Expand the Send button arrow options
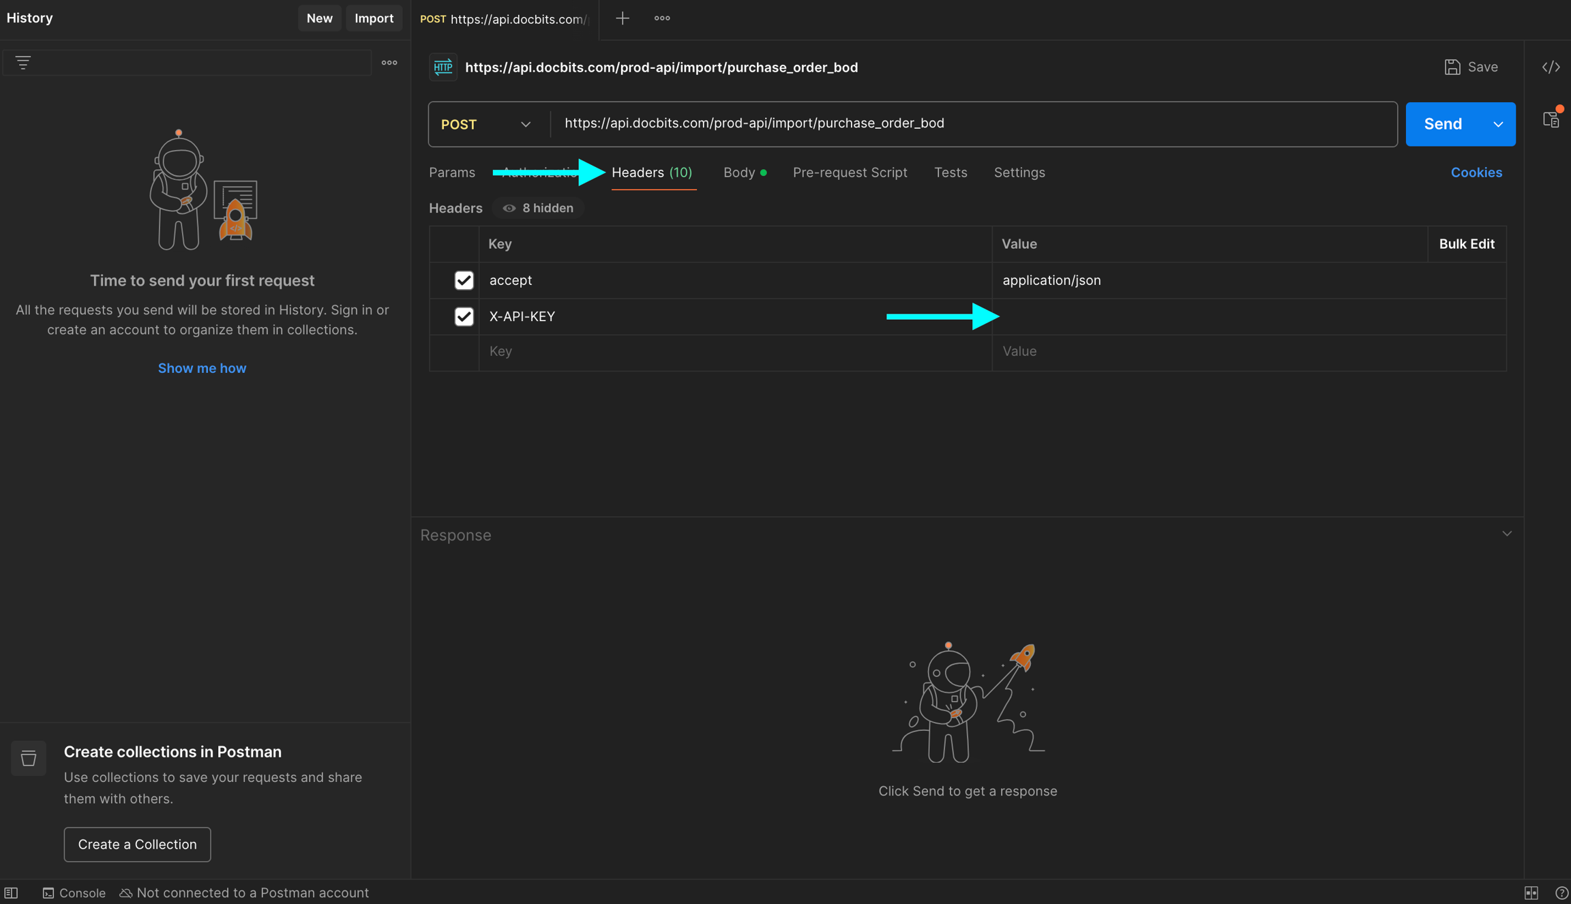This screenshot has width=1571, height=904. tap(1498, 124)
